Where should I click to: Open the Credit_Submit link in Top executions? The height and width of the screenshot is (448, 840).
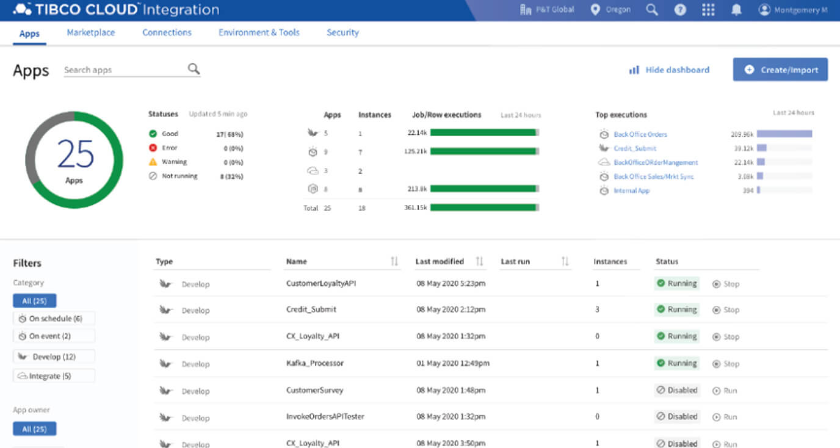click(635, 148)
